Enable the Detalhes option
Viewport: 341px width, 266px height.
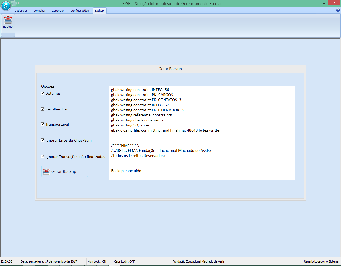pos(43,93)
